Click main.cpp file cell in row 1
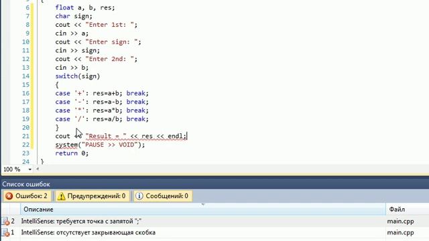This screenshot has height=241, width=429. (x=400, y=232)
